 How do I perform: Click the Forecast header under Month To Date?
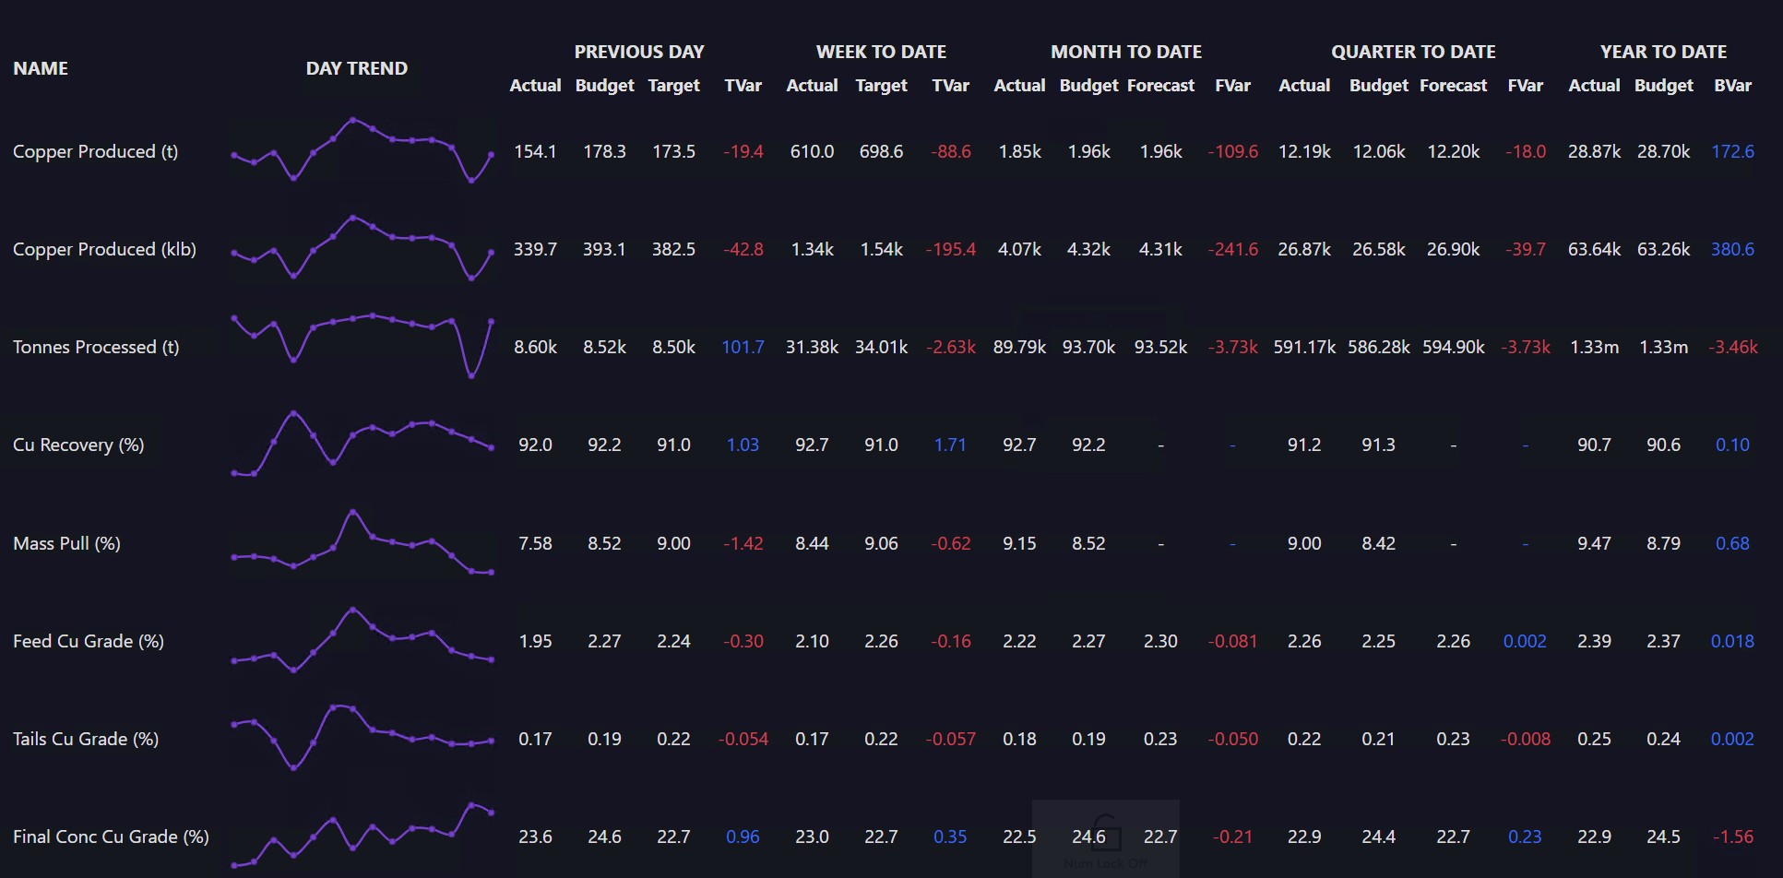tap(1160, 85)
